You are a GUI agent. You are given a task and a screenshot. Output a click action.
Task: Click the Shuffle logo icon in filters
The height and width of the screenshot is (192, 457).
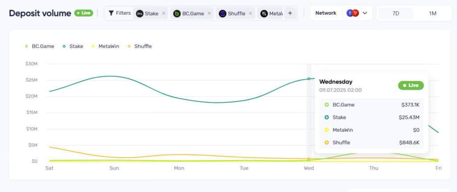(x=222, y=13)
